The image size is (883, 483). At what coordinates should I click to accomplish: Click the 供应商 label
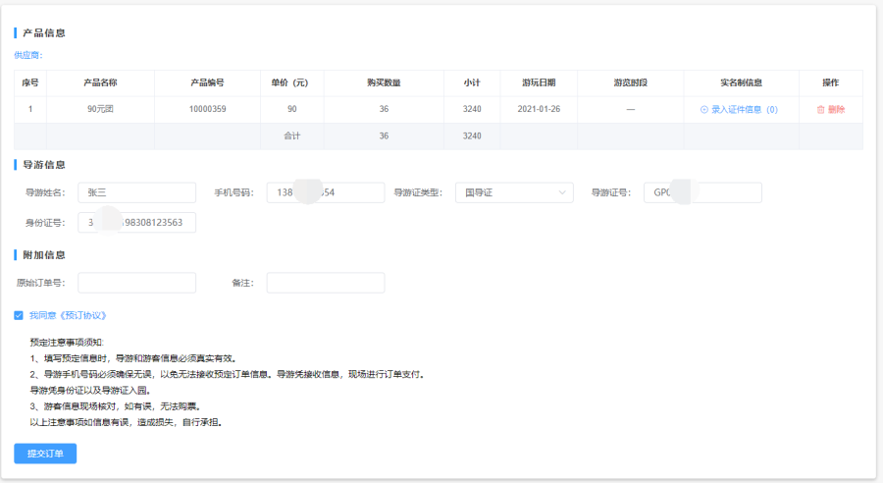[28, 55]
